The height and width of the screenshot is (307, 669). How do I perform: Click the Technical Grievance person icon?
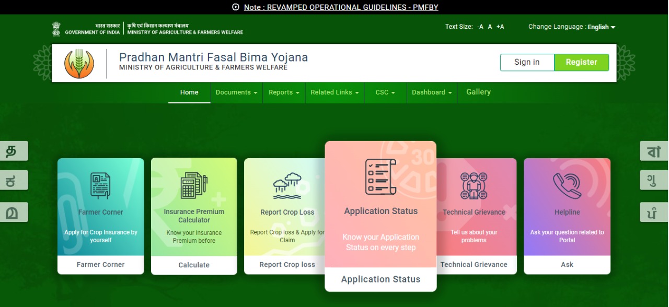coord(474,185)
